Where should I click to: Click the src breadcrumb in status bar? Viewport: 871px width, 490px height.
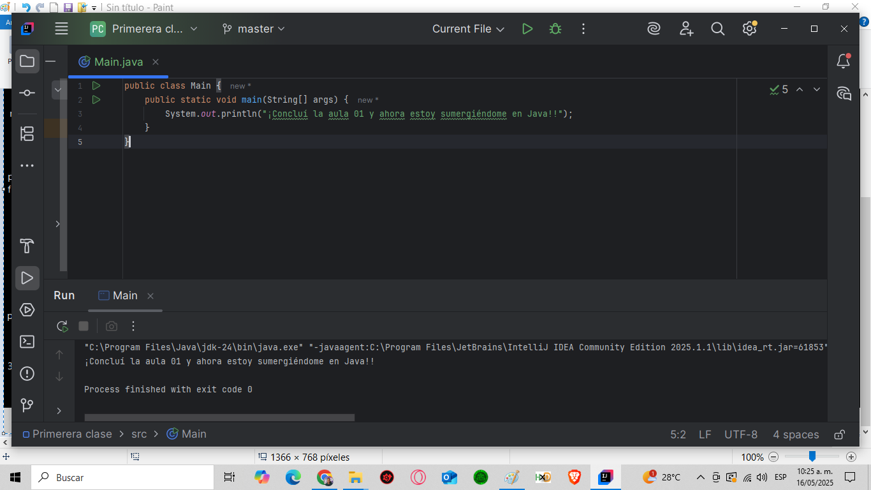click(x=139, y=434)
